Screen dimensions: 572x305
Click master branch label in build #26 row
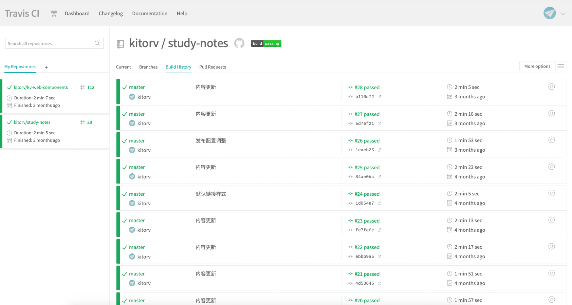137,141
